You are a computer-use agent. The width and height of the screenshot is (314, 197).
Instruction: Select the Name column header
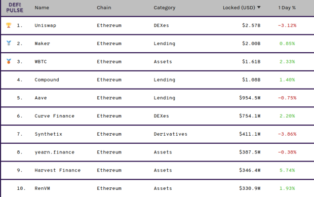[x=42, y=8]
